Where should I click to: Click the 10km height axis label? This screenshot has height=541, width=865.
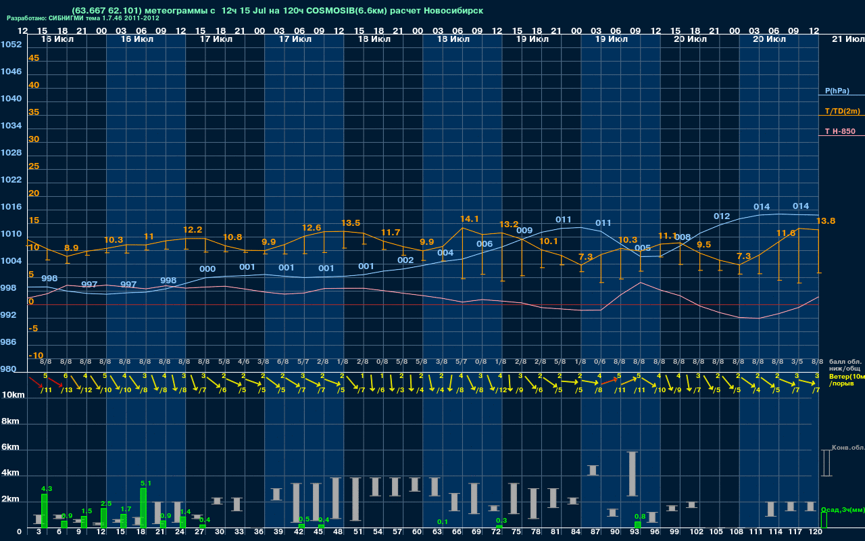[12, 394]
